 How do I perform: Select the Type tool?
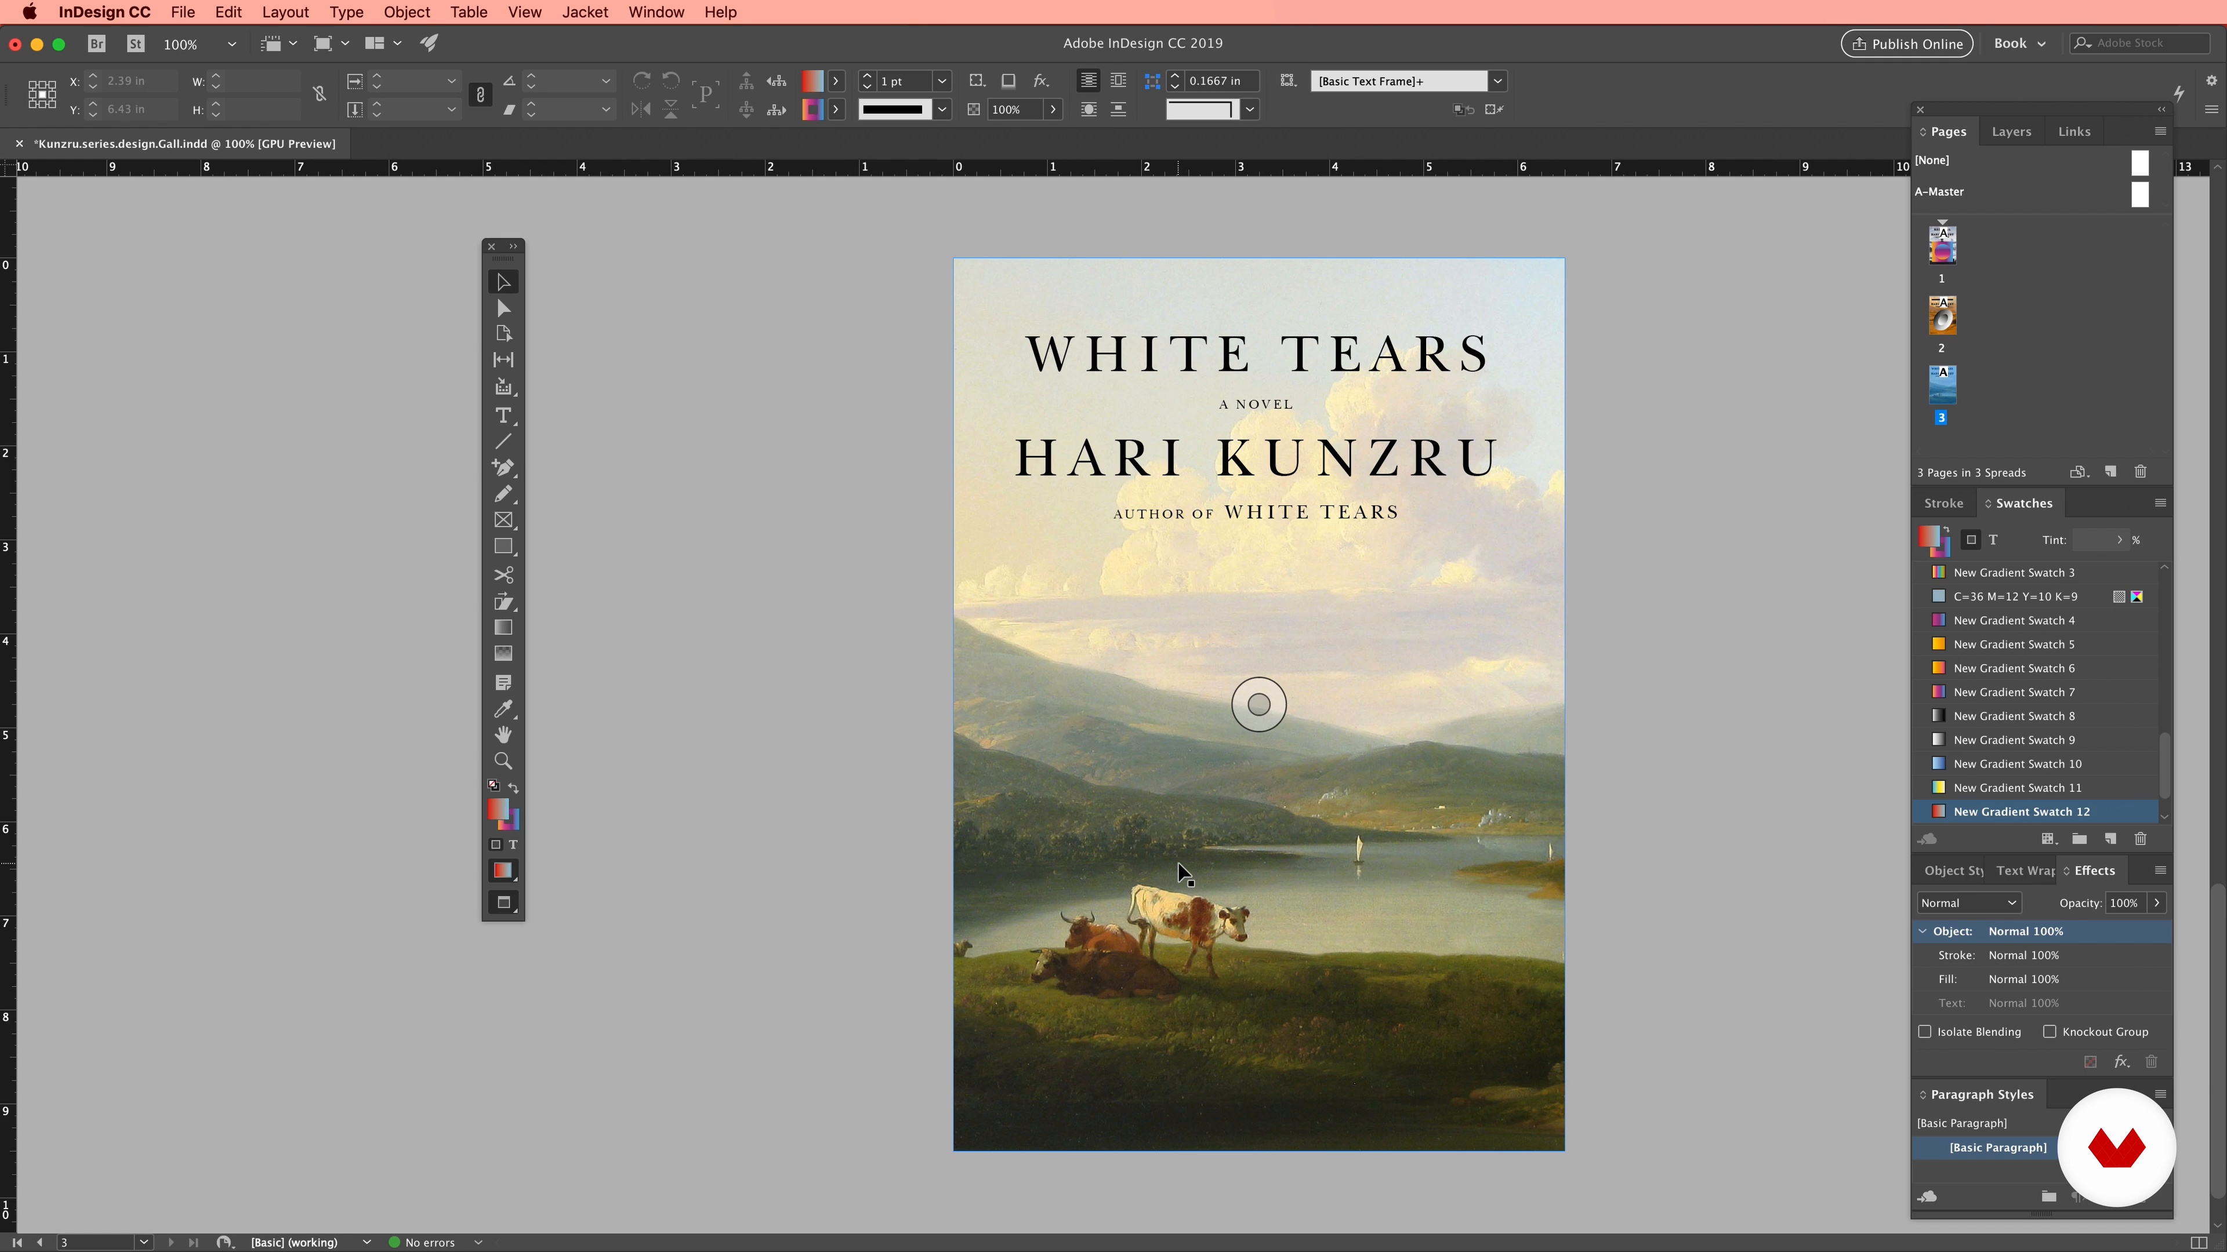[x=503, y=416]
